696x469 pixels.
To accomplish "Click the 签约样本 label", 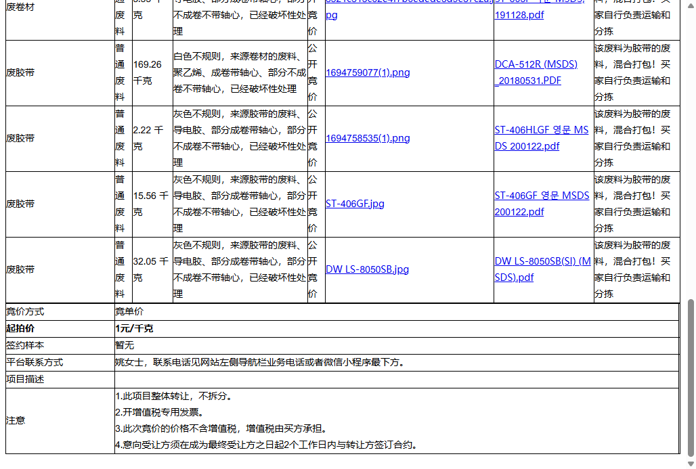I will [x=25, y=346].
